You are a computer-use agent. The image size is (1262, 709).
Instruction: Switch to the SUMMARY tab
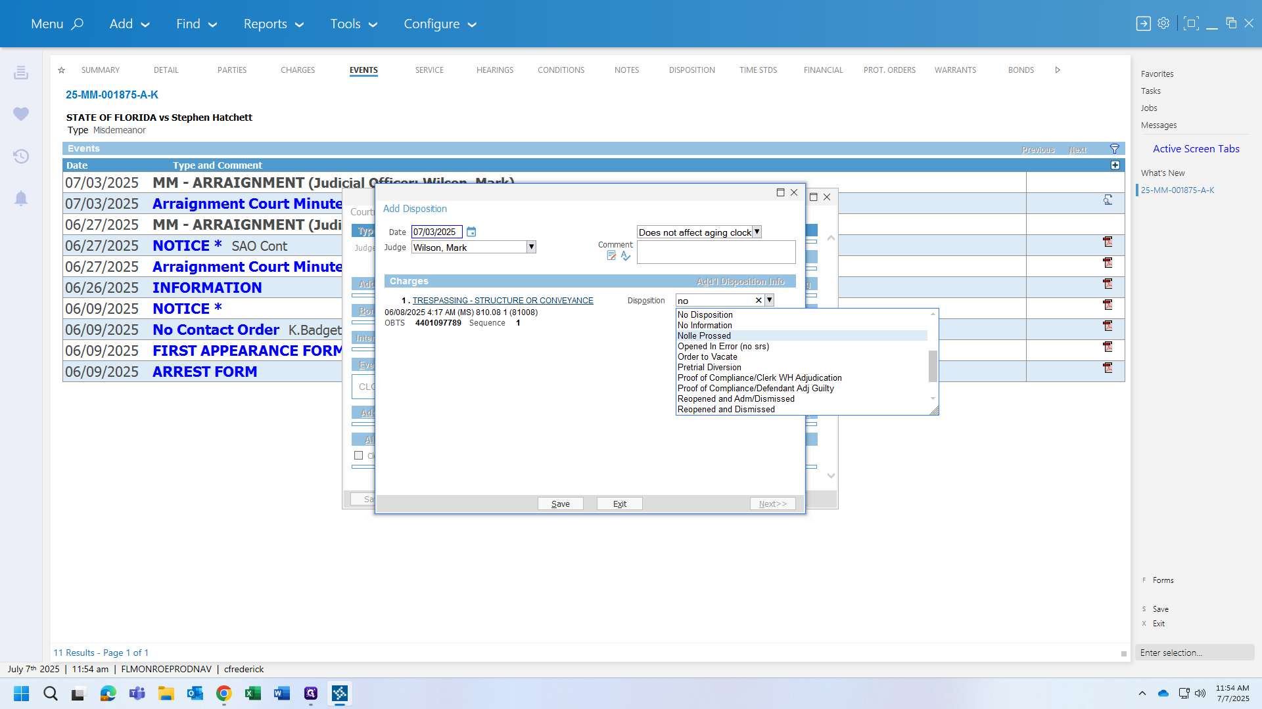pos(101,70)
